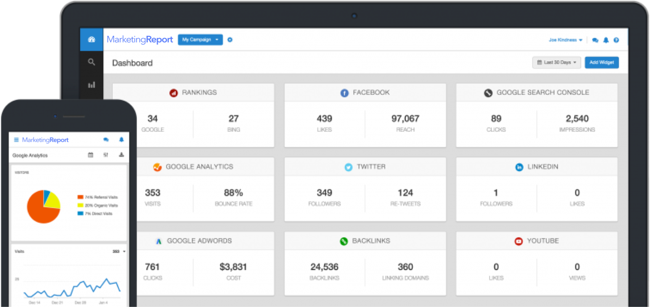This screenshot has width=650, height=307.
Task: Select the BACKLINKS widget title
Action: 371,241
